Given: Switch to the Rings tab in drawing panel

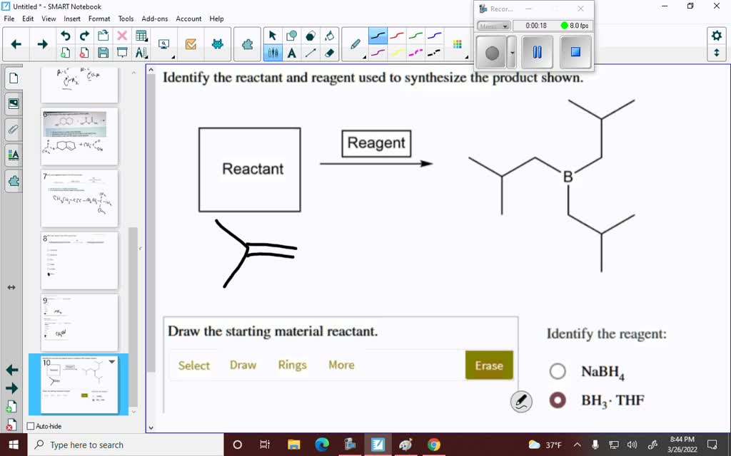Looking at the screenshot, I should (x=292, y=364).
